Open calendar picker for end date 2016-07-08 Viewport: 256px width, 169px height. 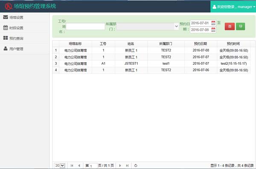[x=213, y=30]
